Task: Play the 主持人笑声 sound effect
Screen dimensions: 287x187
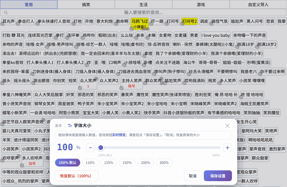Action: (x=131, y=83)
